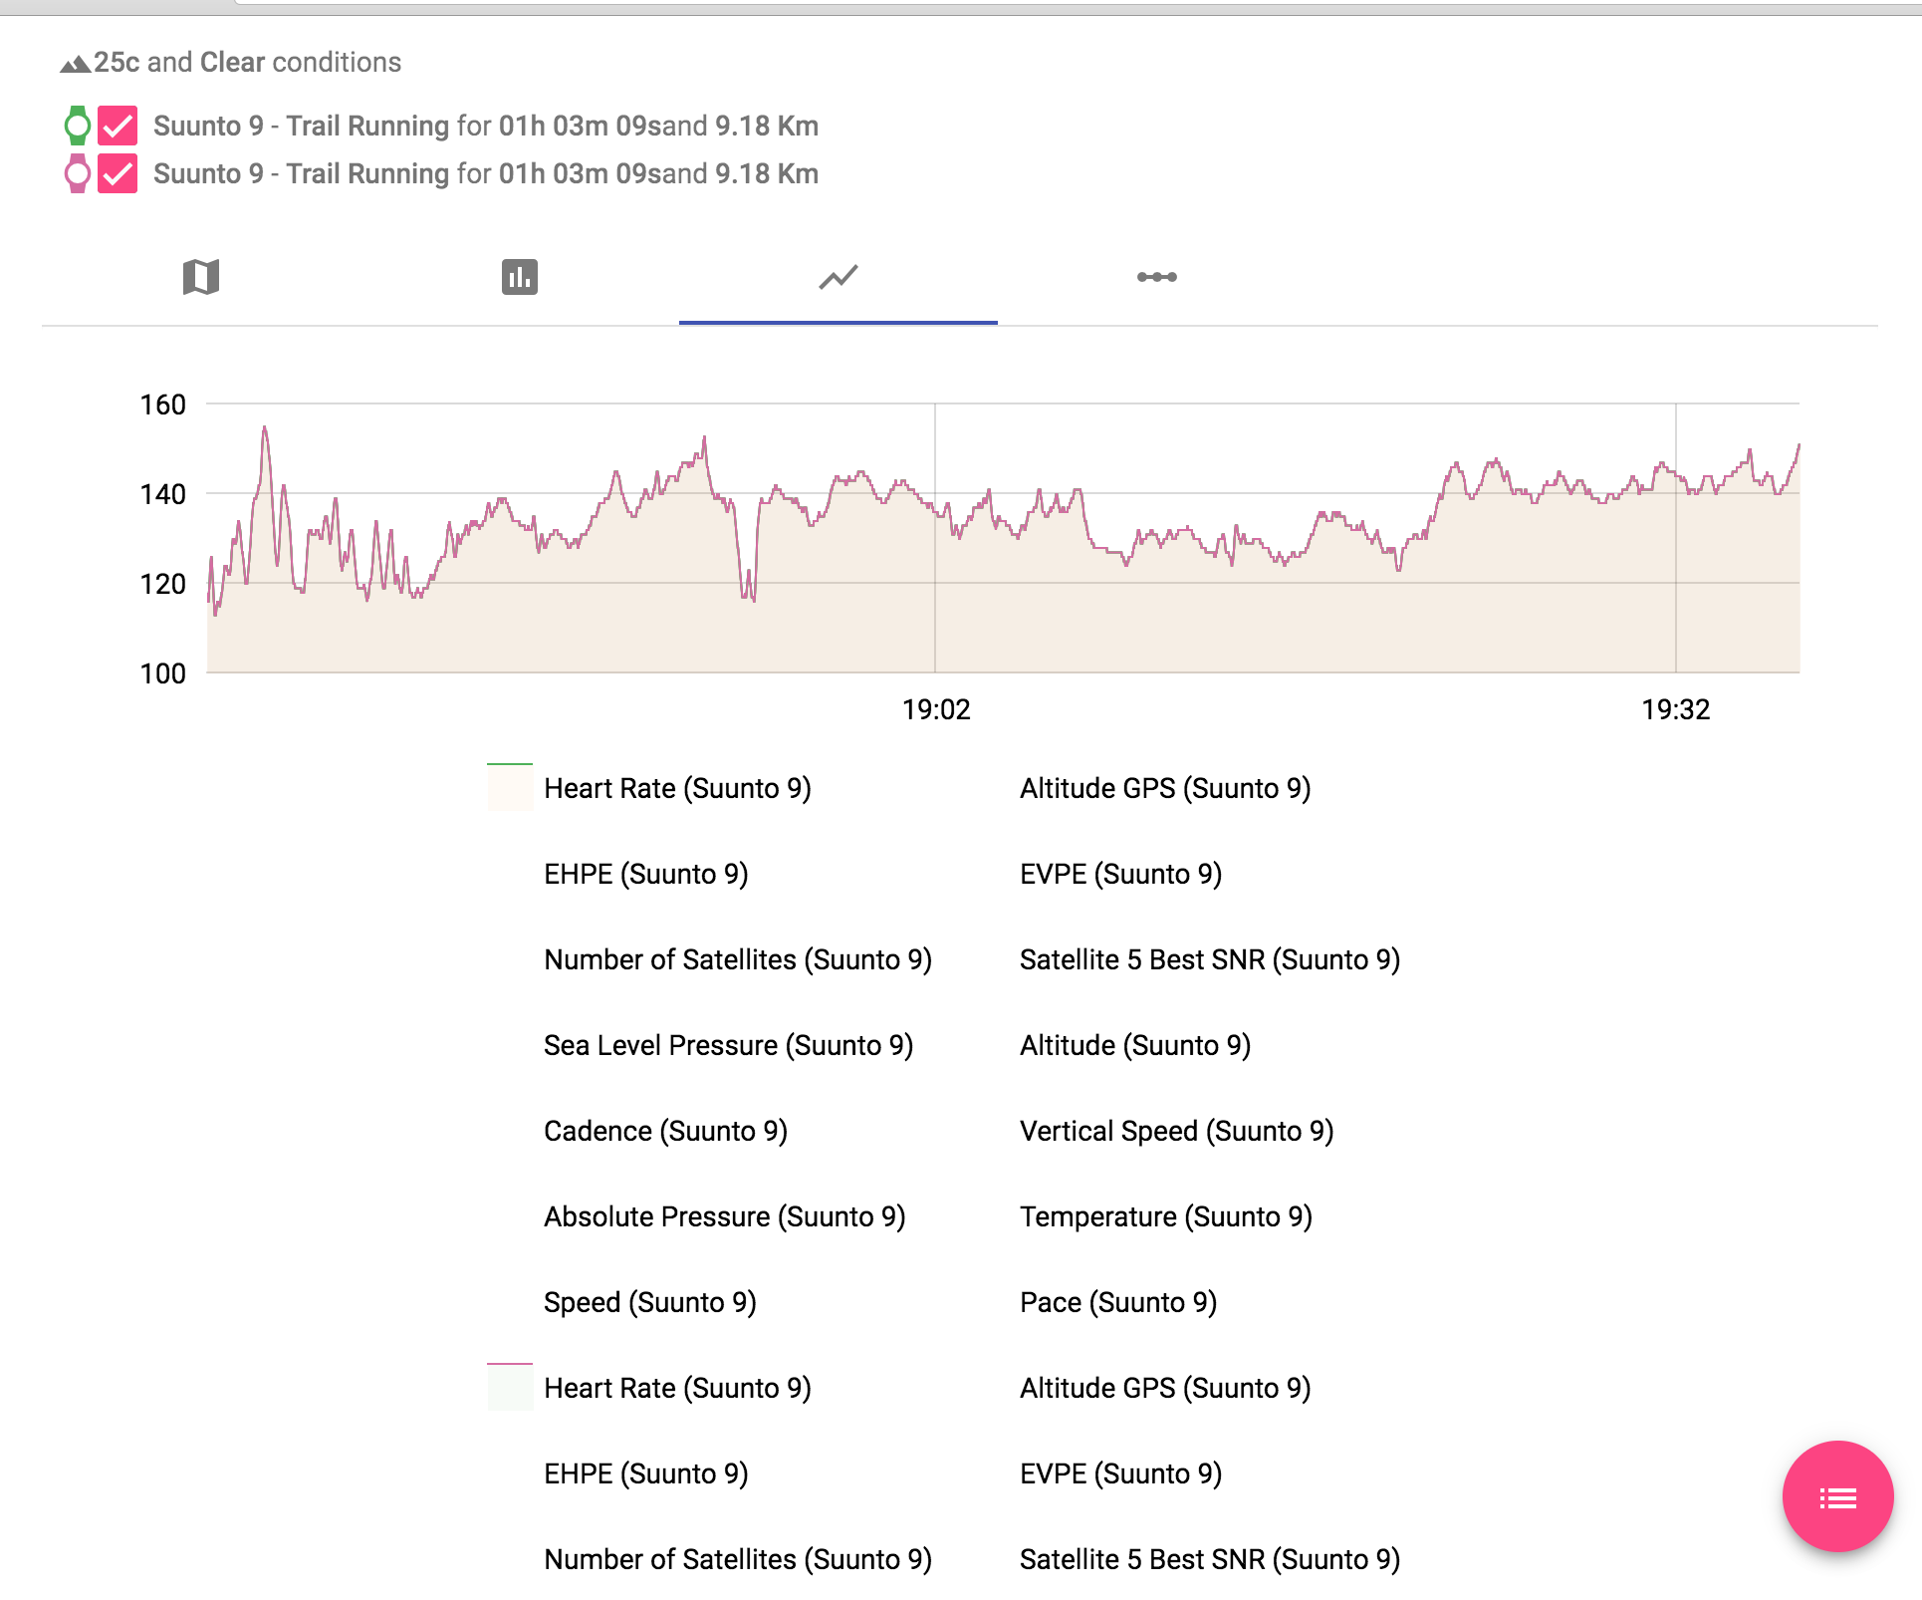The width and height of the screenshot is (1922, 1600).
Task: Click the pink watch icon
Action: pos(77,174)
